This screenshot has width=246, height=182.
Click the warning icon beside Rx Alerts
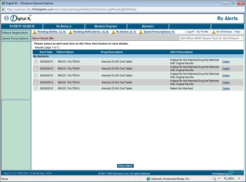pos(114,32)
